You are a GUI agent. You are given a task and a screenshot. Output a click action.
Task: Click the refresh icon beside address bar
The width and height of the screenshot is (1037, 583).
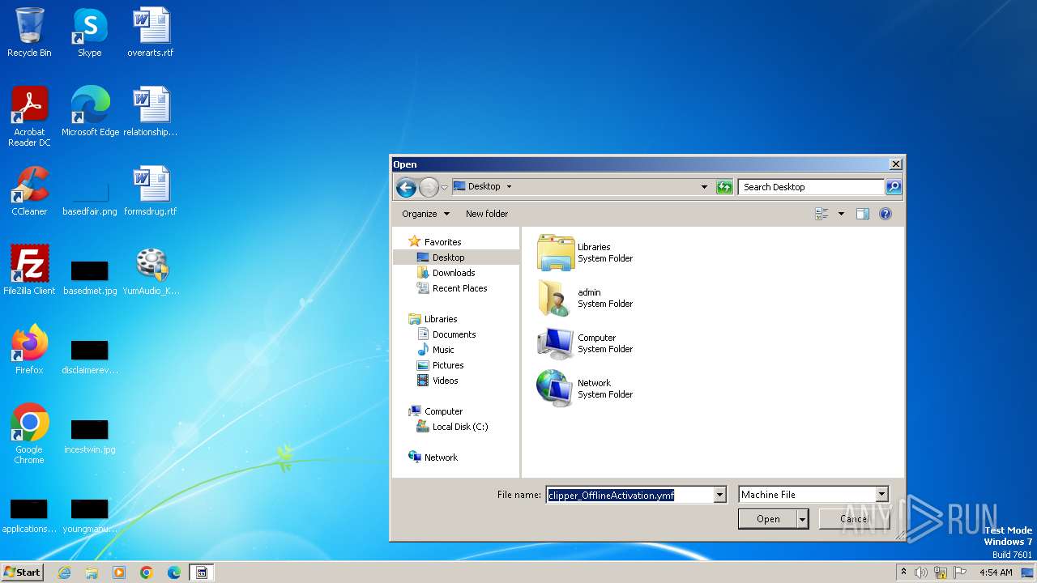[724, 187]
